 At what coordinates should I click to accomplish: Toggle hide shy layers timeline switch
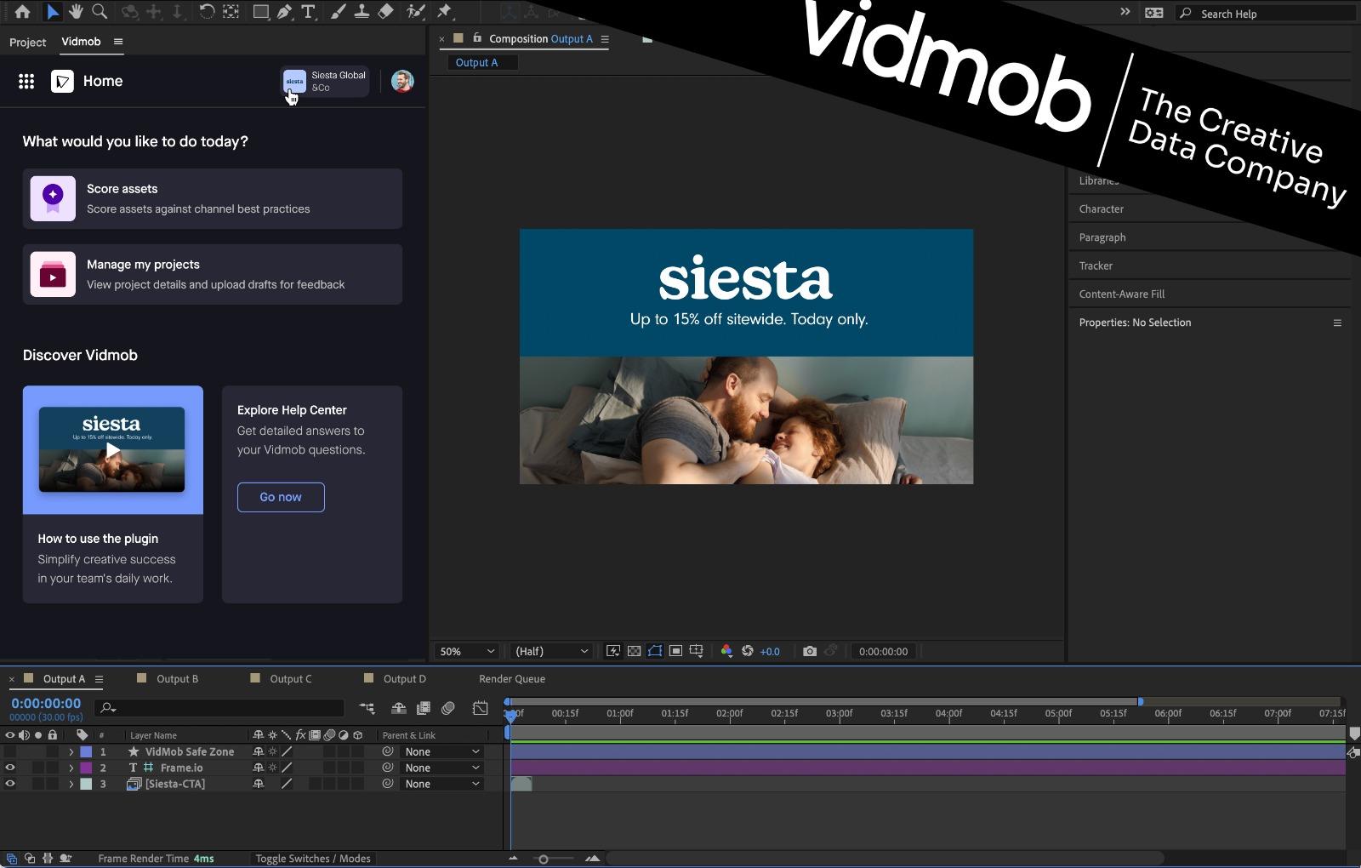[398, 708]
